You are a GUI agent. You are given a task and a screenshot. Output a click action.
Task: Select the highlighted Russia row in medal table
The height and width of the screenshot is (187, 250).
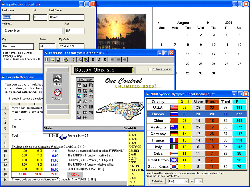click(x=197, y=114)
